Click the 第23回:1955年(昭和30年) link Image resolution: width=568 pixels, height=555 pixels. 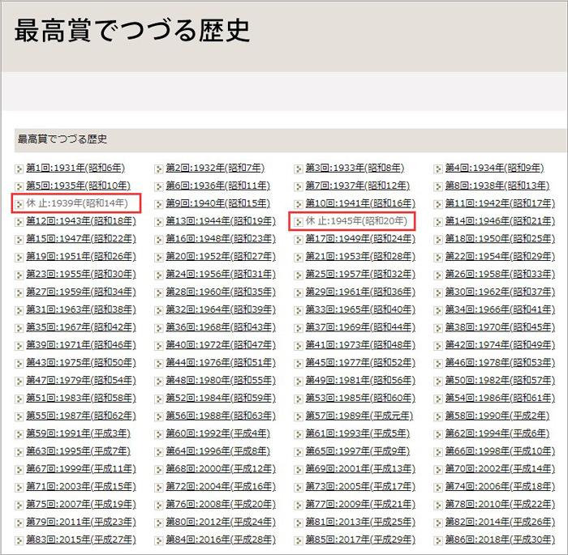click(81, 274)
